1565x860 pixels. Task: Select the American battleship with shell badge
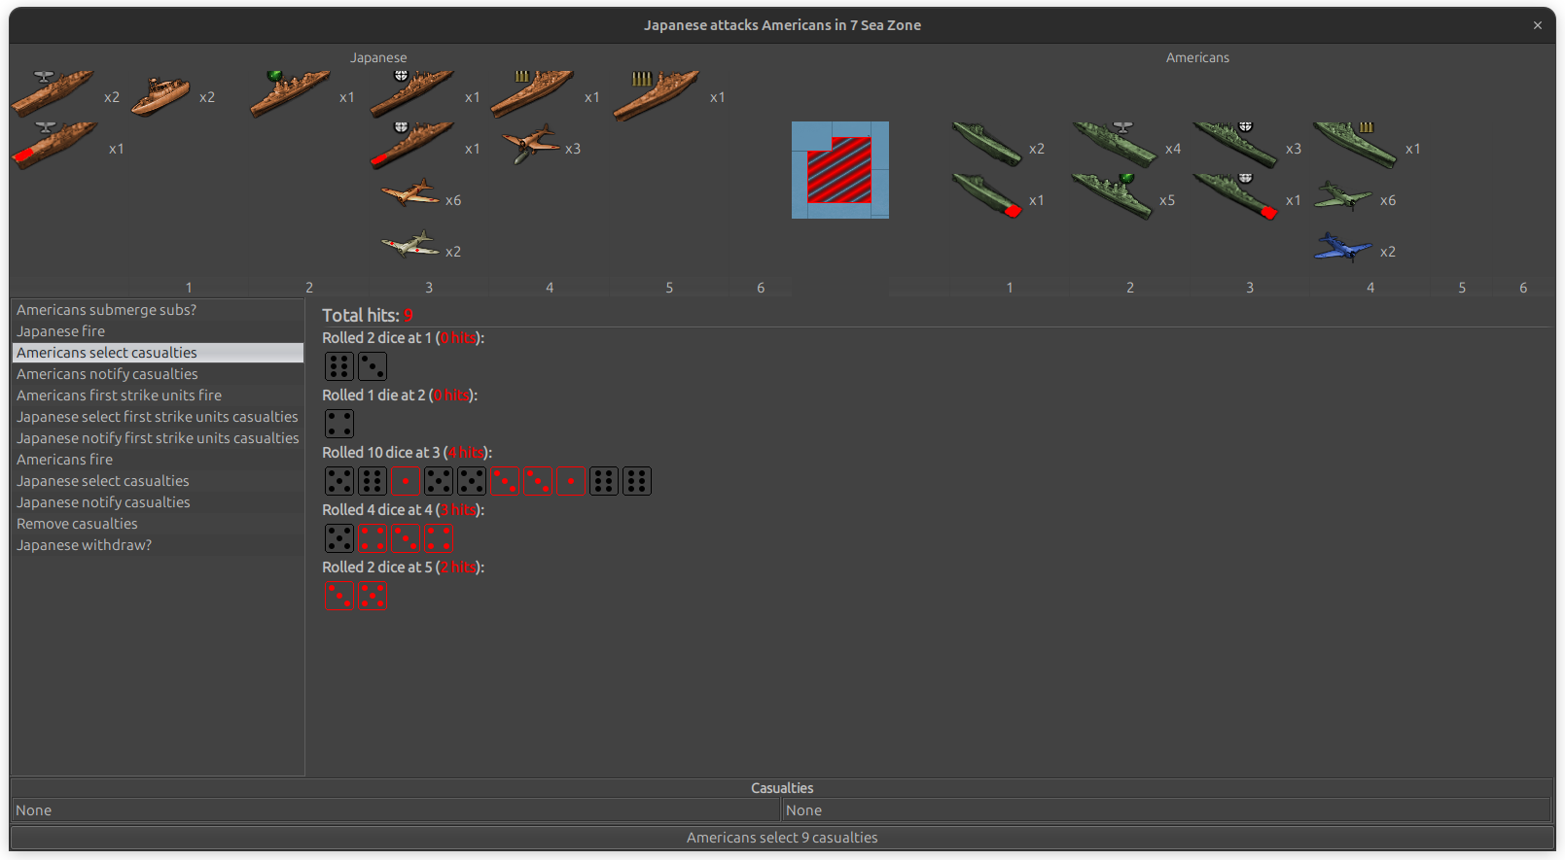[1355, 145]
